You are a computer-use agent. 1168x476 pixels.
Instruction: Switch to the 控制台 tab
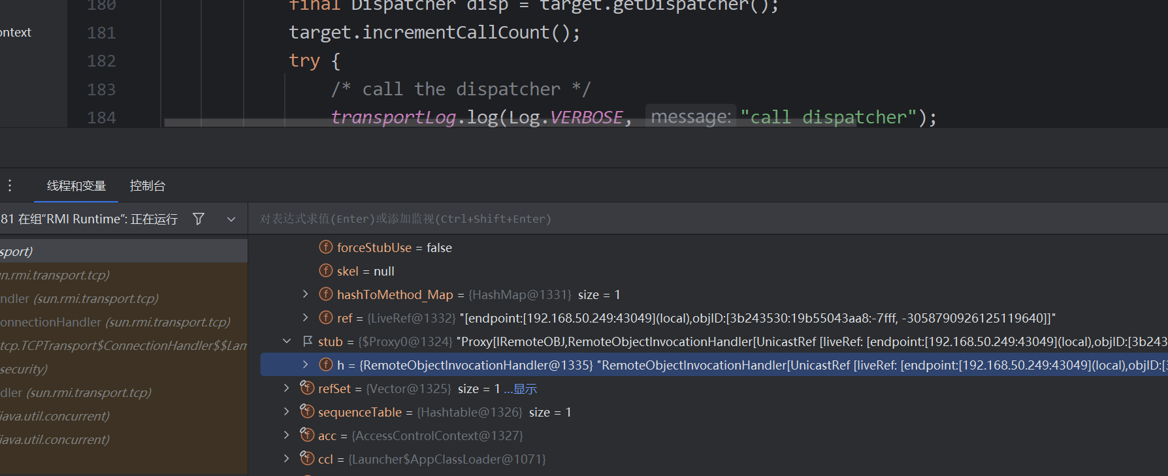pyautogui.click(x=148, y=186)
